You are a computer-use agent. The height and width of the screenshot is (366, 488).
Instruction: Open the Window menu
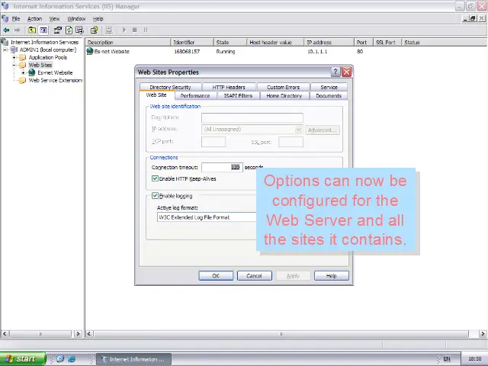pos(76,18)
